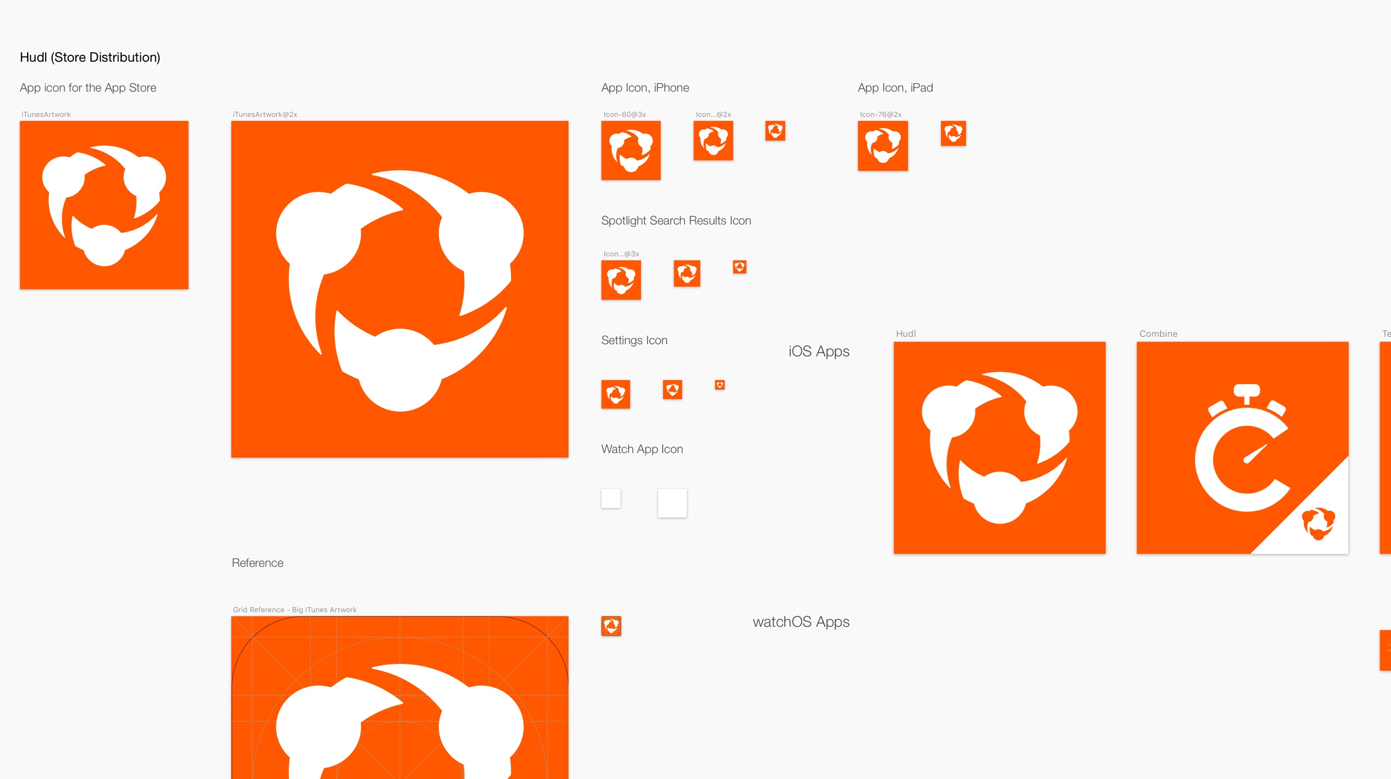1391x779 pixels.
Task: Select the 'Watch App Icon' text
Action: (642, 449)
